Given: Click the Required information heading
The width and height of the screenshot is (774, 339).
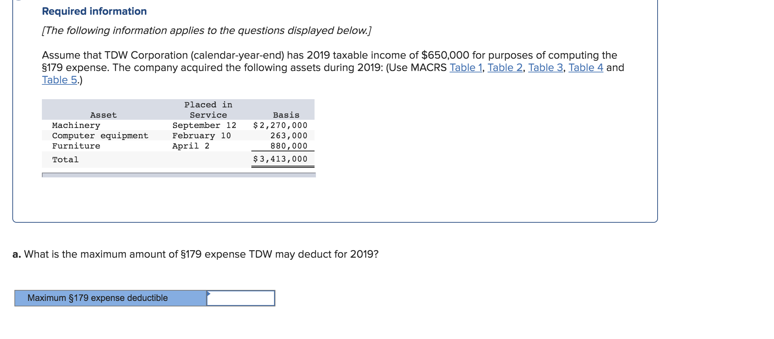Looking at the screenshot, I should 93,11.
